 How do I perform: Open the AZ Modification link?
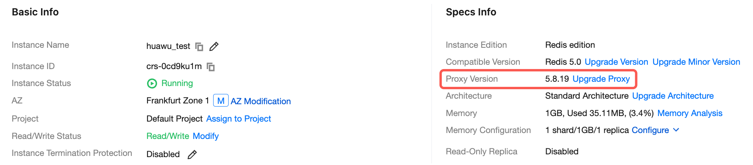tap(261, 101)
